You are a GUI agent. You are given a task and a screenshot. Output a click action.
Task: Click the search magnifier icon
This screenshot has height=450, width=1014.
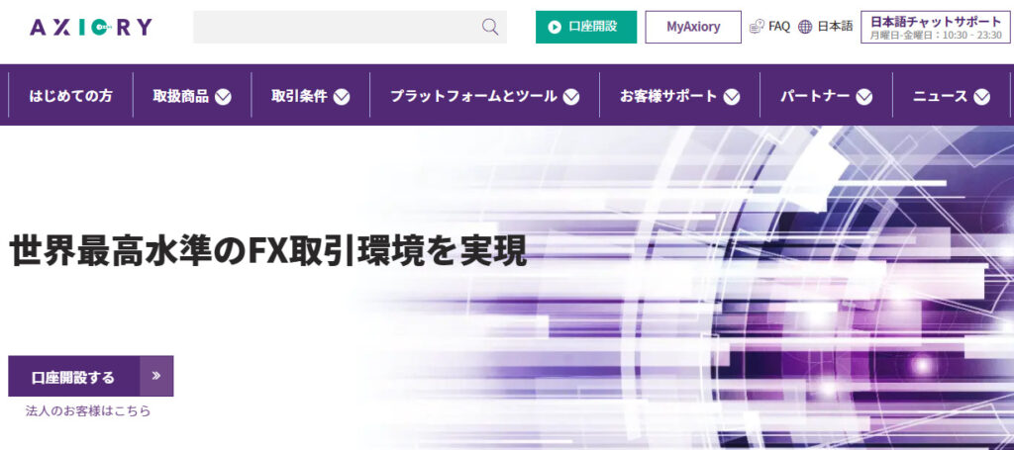490,27
